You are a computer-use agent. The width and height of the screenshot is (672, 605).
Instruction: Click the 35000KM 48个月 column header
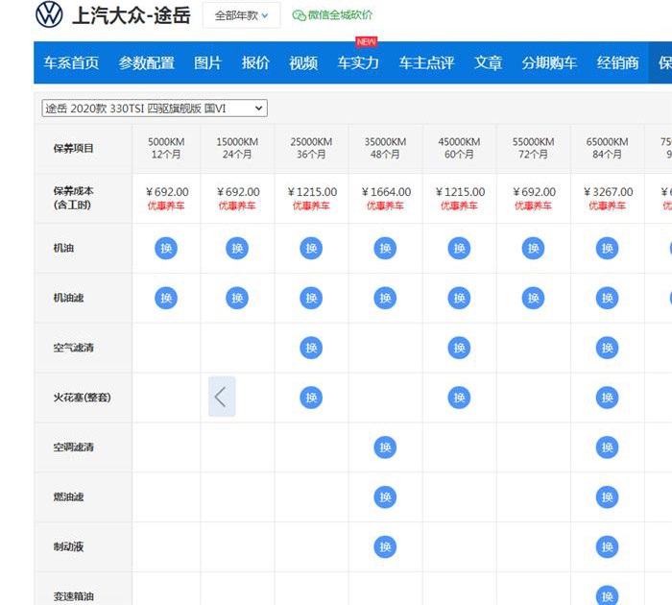coord(385,148)
